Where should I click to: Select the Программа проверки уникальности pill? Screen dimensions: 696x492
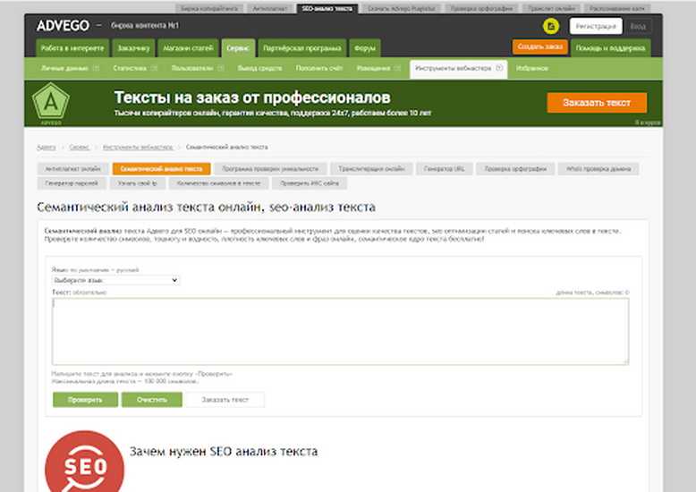tap(270, 169)
